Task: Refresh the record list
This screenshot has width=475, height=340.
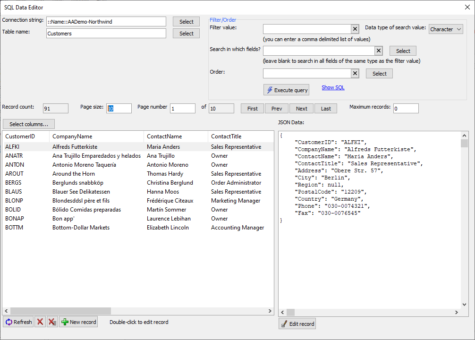Action: 18,322
